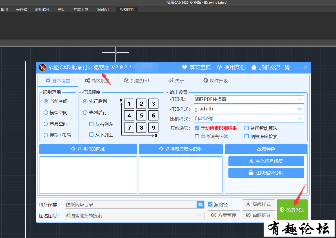Open 使用文档 help documentation

(x=231, y=68)
